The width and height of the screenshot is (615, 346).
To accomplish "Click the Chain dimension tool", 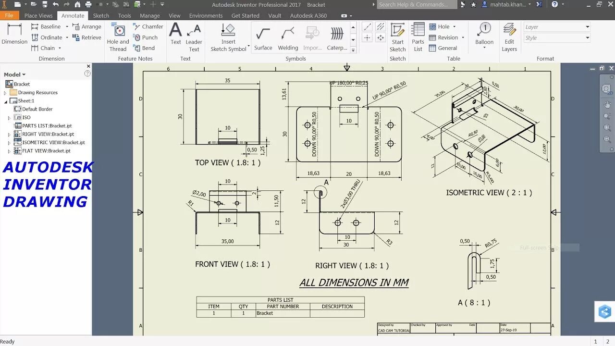I will (x=43, y=48).
